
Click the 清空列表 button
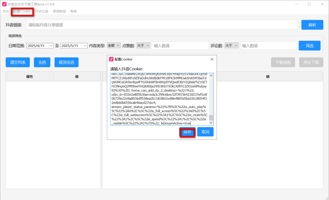[18, 62]
